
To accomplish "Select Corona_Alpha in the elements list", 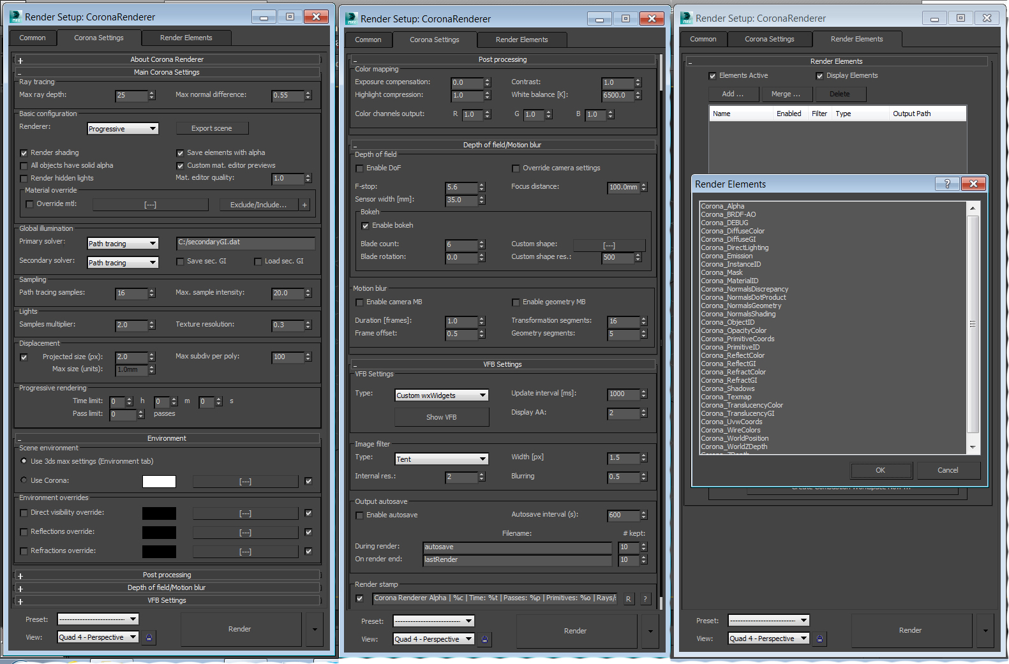I will [722, 206].
